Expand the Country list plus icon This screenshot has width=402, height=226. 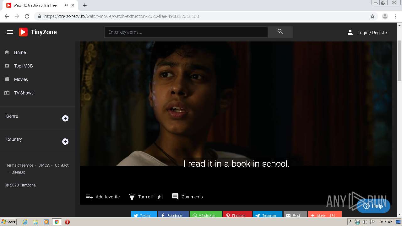65,142
